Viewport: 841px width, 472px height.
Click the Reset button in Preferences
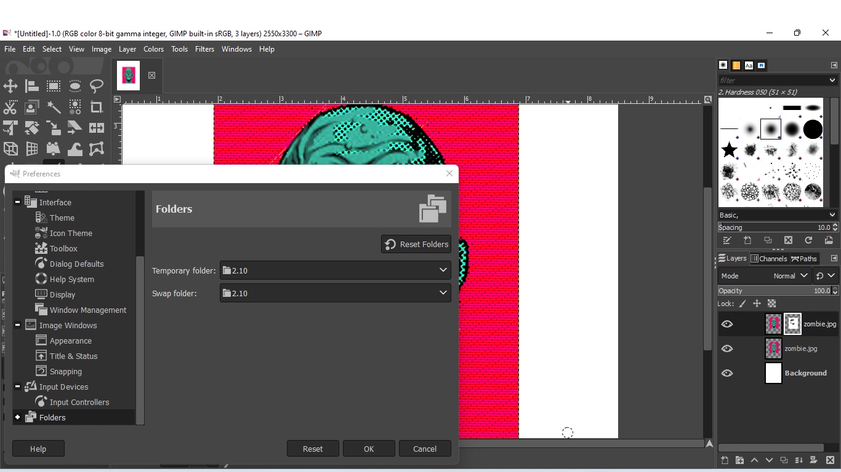(x=313, y=449)
